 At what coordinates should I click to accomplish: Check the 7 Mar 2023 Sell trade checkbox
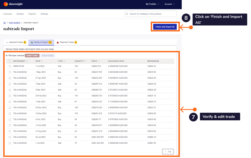click(10, 84)
